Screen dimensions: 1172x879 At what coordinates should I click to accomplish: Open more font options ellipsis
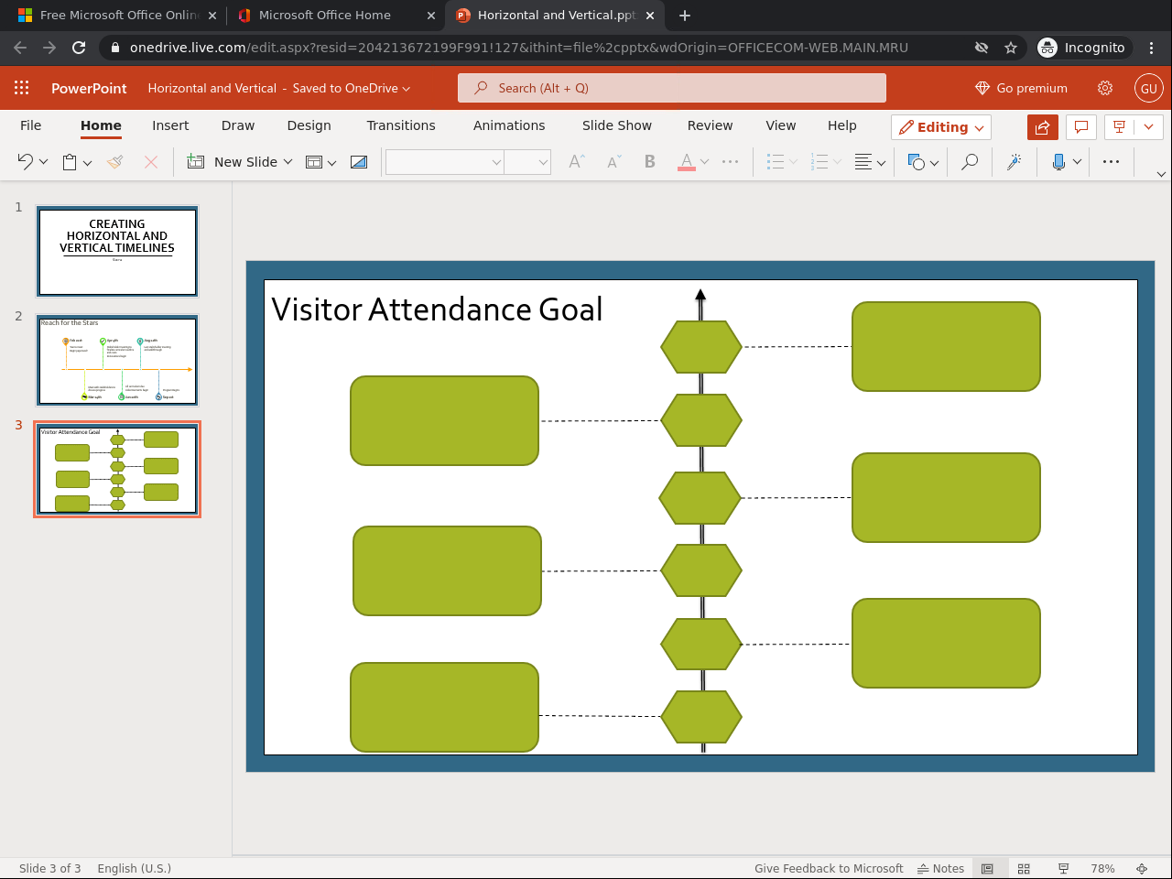(x=731, y=162)
